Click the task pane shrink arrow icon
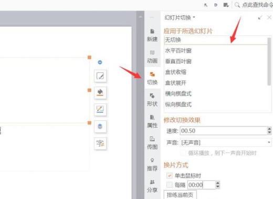This screenshot has height=199, width=273. pos(260,17)
